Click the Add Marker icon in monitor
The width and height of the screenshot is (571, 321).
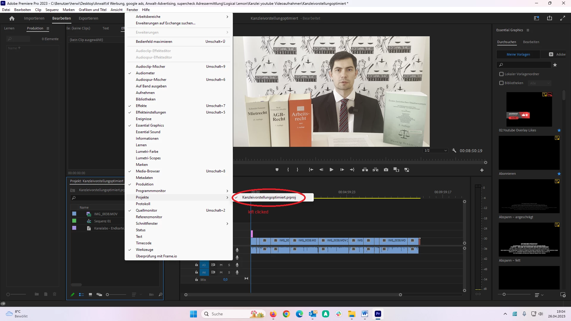coord(277,170)
